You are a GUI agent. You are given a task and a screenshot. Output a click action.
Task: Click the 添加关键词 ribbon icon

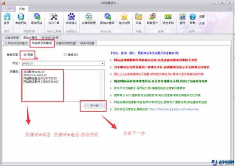(x=107, y=18)
